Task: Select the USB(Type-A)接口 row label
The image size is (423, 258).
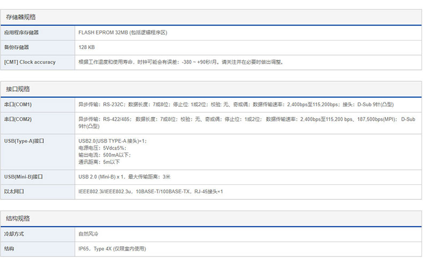Action: tap(24, 141)
